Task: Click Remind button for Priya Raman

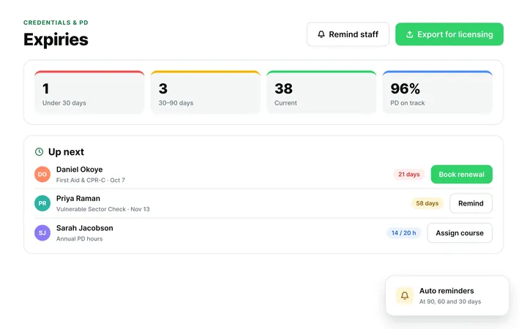Action: (471, 203)
